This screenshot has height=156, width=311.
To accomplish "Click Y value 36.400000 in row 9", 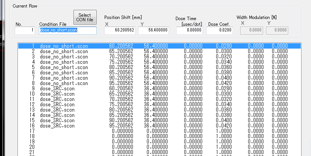I will tap(156, 88).
